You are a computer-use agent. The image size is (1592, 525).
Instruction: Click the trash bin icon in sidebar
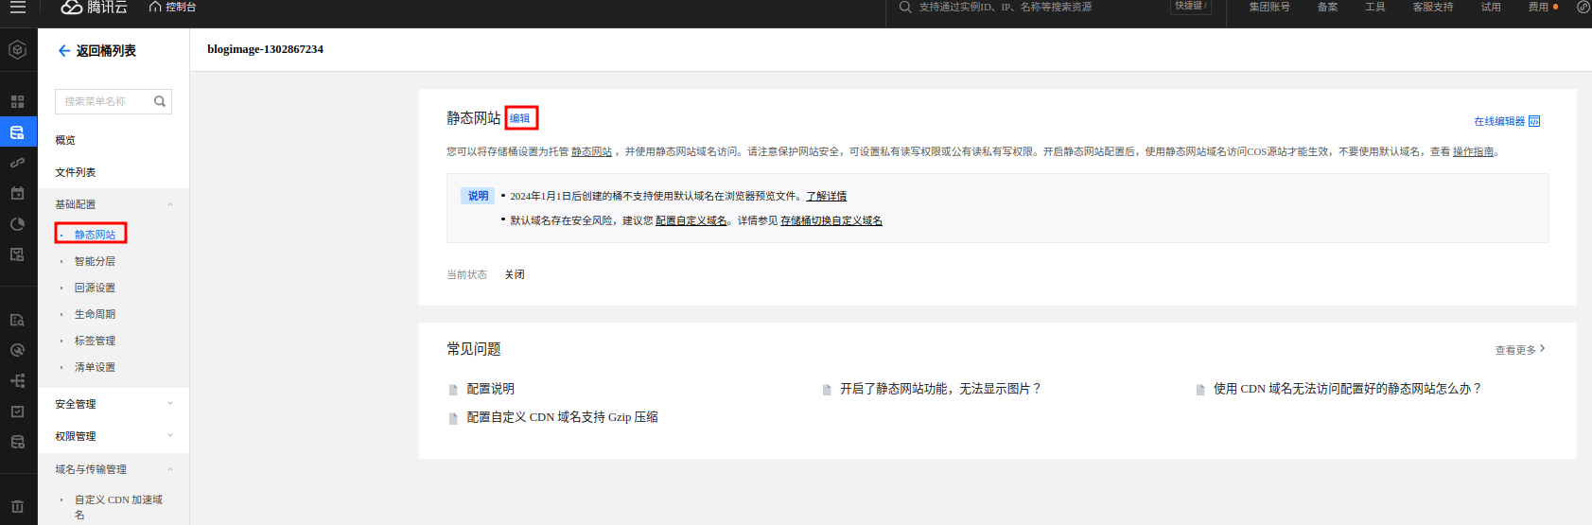[x=17, y=506]
